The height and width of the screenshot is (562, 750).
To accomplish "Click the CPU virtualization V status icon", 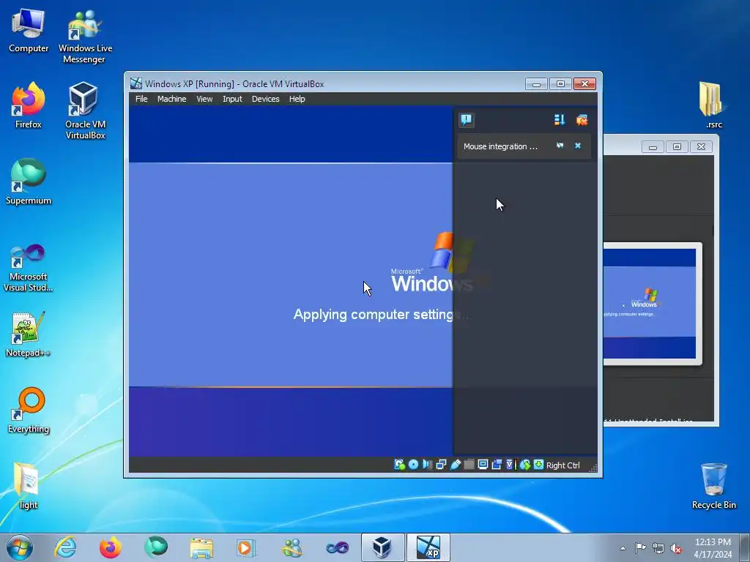I will [x=510, y=465].
